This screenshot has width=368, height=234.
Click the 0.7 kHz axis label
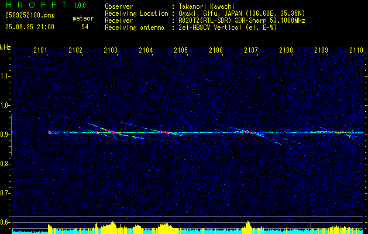5,193
